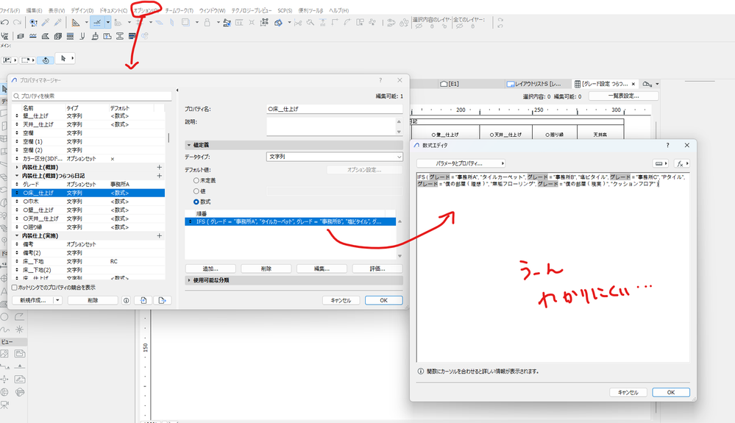Click the operators button beside fx
735x423 pixels.
coord(661,163)
